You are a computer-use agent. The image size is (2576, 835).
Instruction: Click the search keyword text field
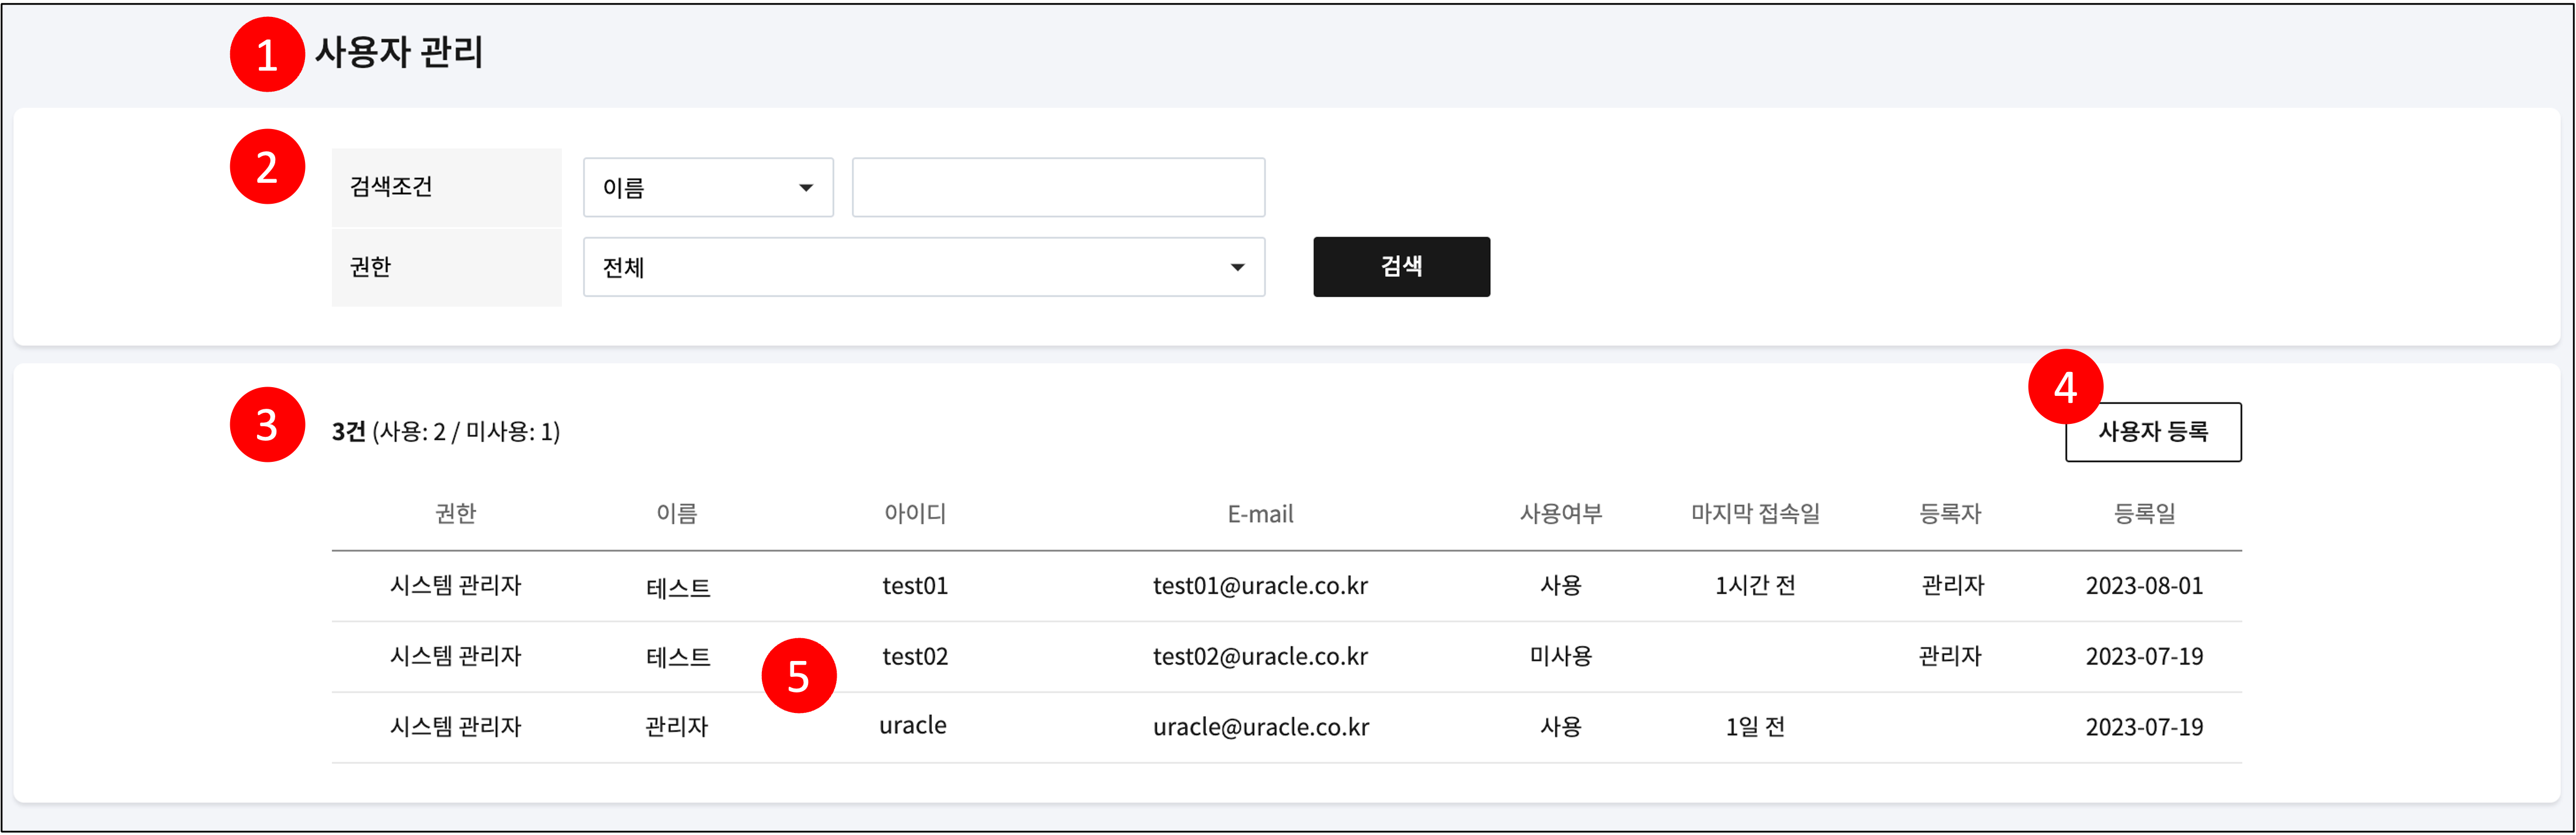pyautogui.click(x=1057, y=187)
